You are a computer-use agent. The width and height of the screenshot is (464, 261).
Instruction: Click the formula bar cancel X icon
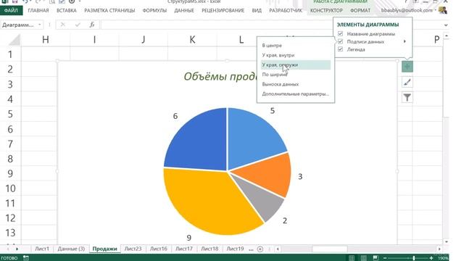(x=63, y=25)
